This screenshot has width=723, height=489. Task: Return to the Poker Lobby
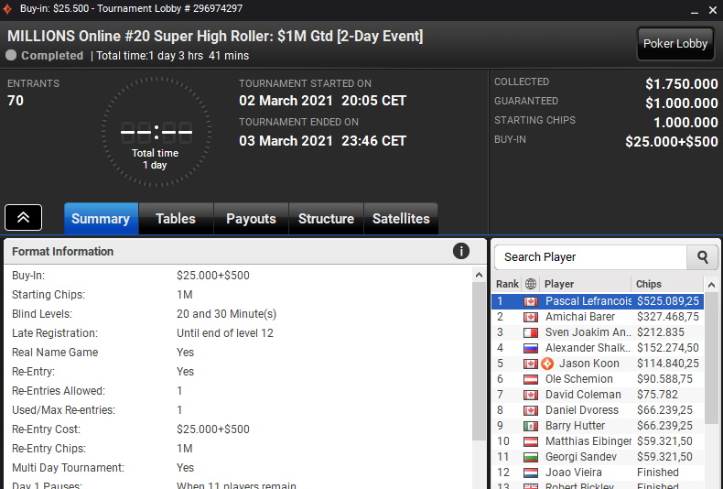pyautogui.click(x=675, y=44)
